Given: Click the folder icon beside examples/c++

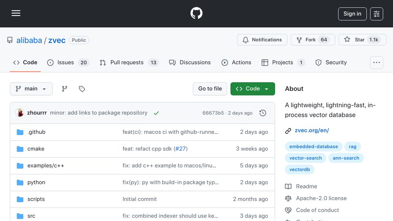Looking at the screenshot, I should [x=20, y=166].
